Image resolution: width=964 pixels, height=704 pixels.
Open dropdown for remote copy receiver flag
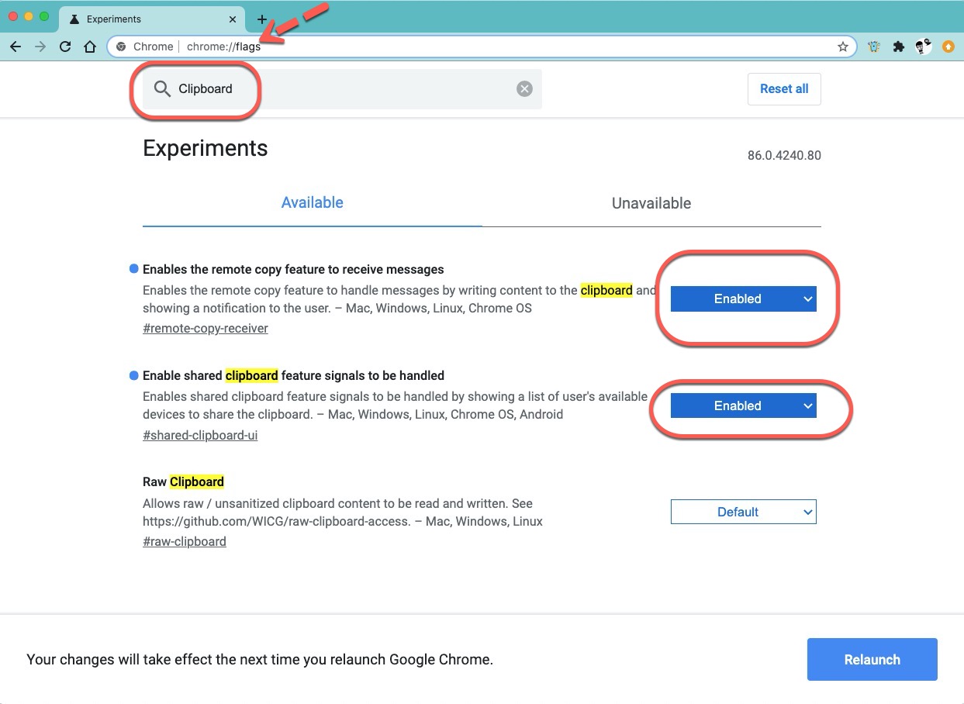(743, 299)
